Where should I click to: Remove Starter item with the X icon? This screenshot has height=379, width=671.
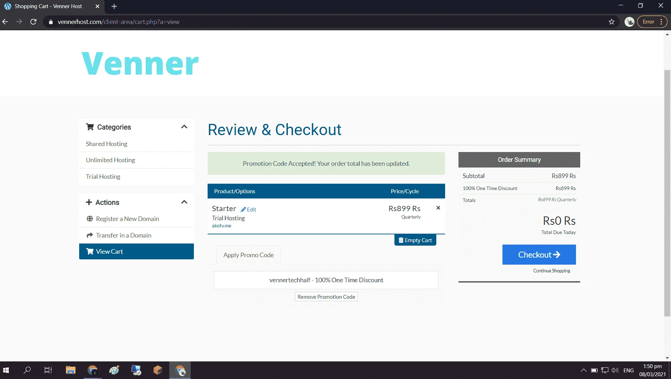[438, 208]
